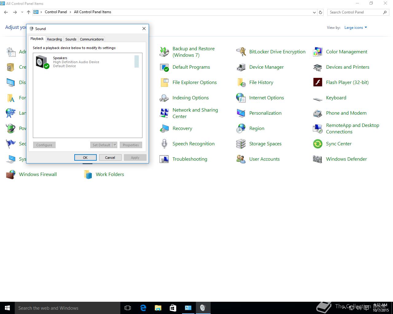Screen dimensions: 393x314
Task: Click the Storage Spaces icon
Action: pos(241,144)
